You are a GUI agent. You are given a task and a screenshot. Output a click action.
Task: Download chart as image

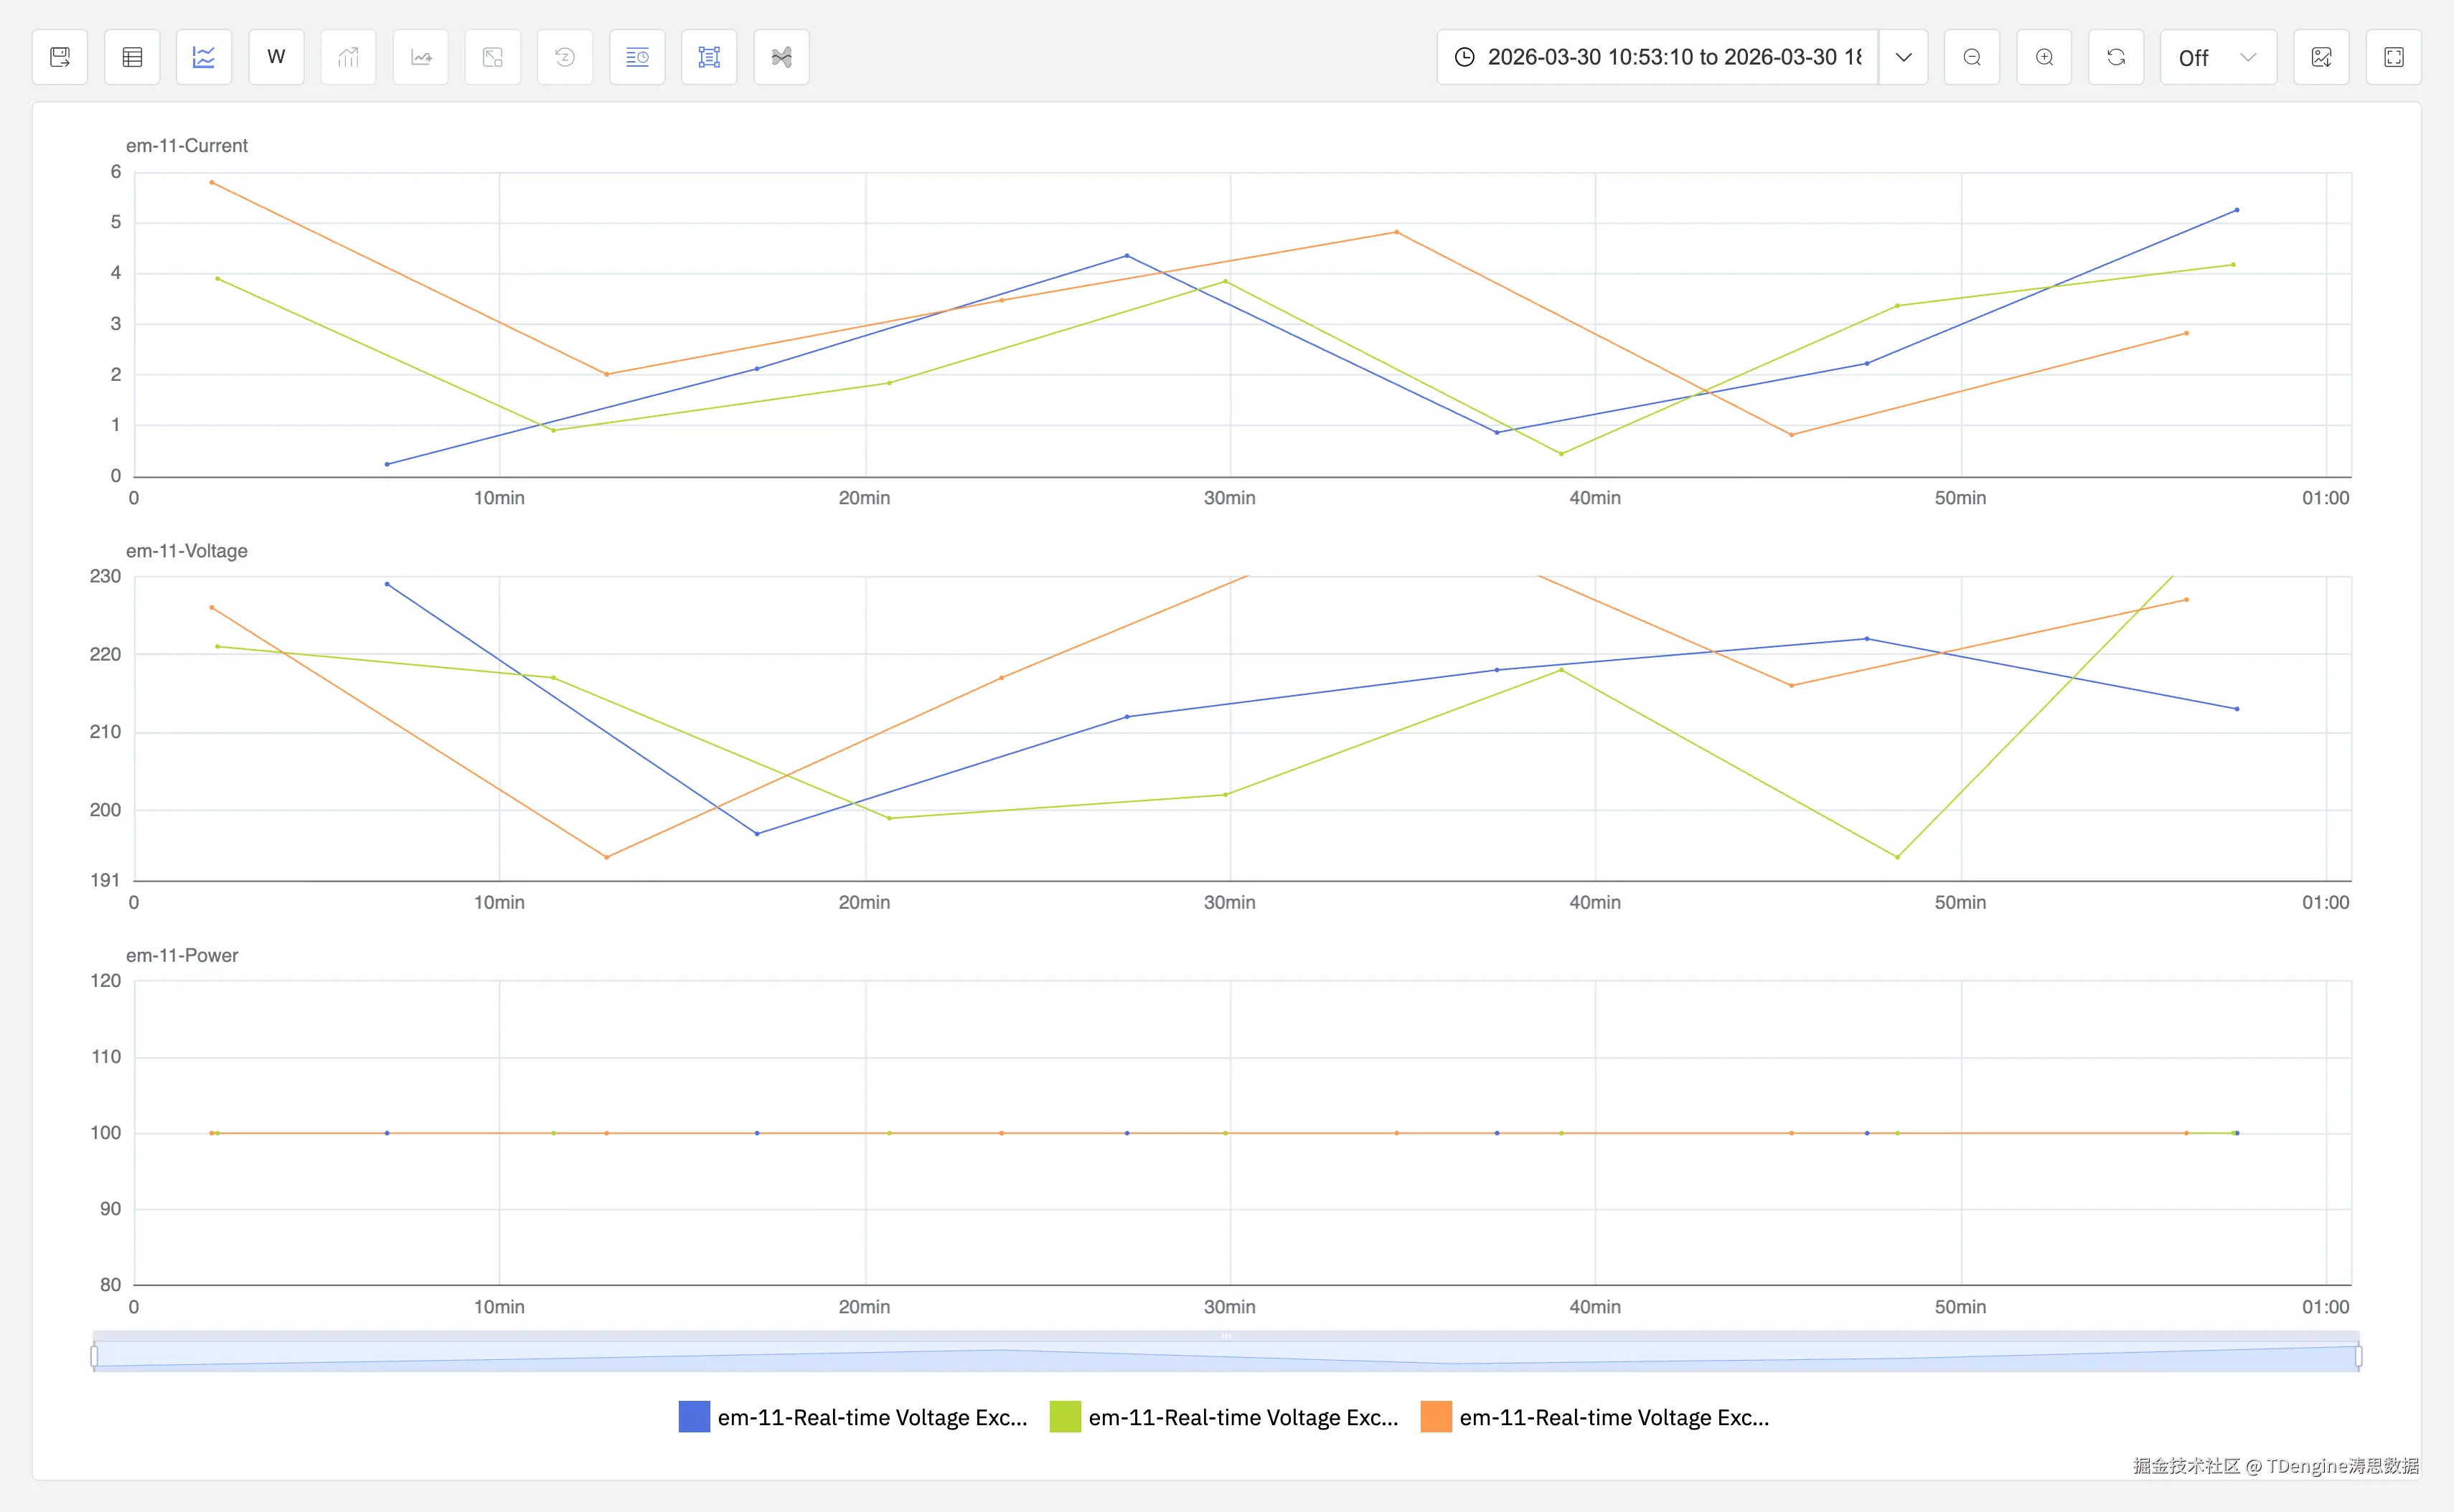click(x=2322, y=57)
